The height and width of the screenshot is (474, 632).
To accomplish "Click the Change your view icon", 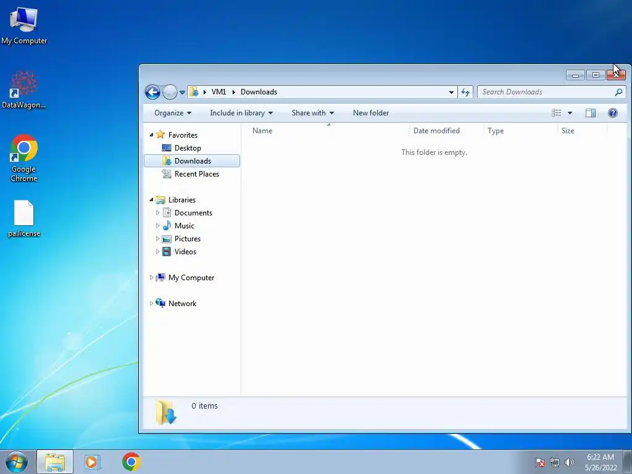I will pyautogui.click(x=557, y=113).
